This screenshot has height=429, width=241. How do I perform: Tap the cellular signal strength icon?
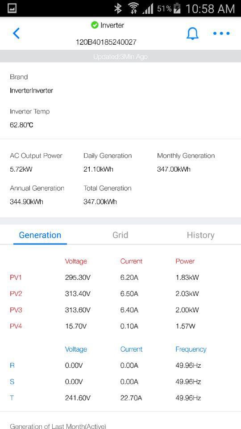click(148, 9)
